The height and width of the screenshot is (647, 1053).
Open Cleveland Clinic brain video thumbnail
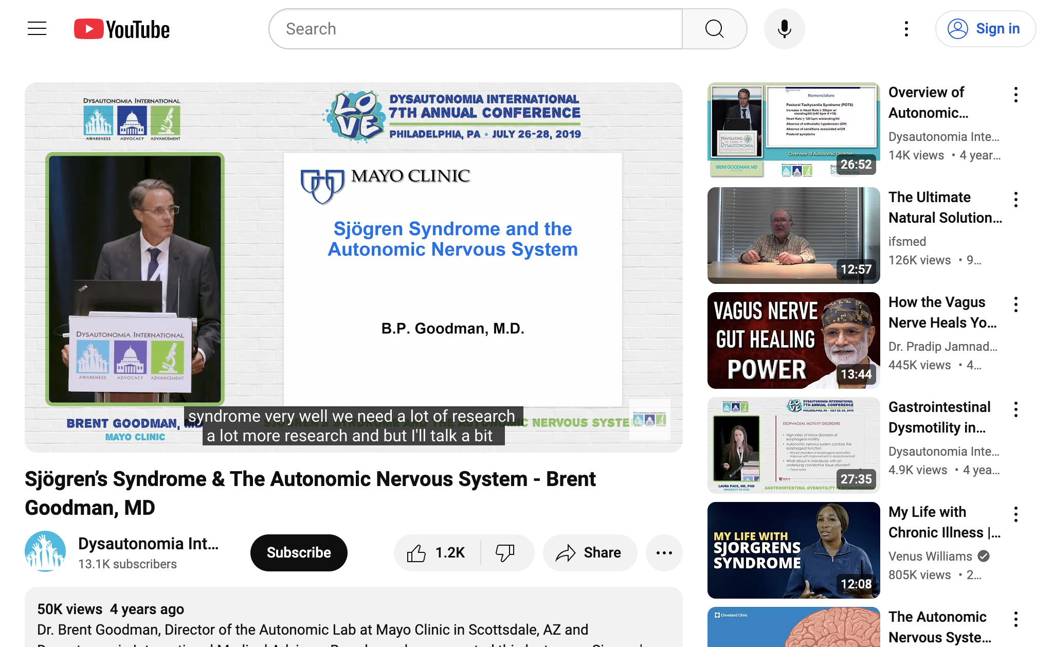pos(793,627)
